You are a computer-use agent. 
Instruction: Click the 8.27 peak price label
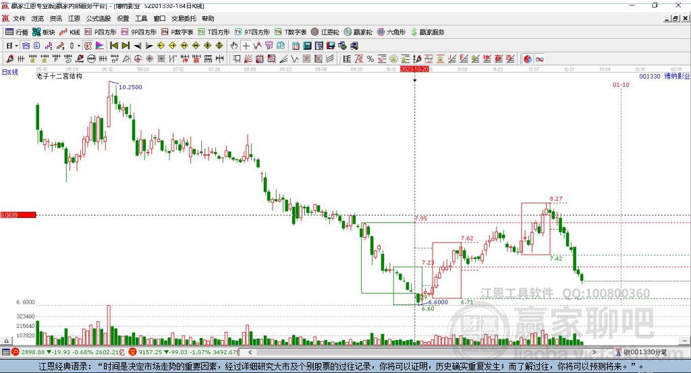[556, 199]
